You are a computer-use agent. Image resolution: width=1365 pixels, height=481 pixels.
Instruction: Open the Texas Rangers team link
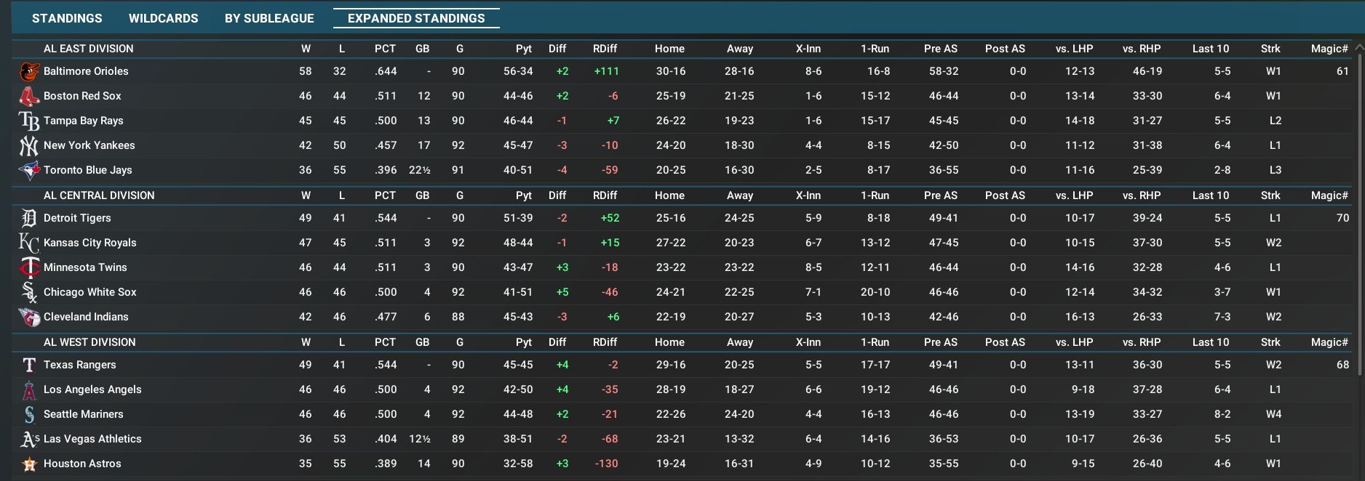click(x=79, y=365)
